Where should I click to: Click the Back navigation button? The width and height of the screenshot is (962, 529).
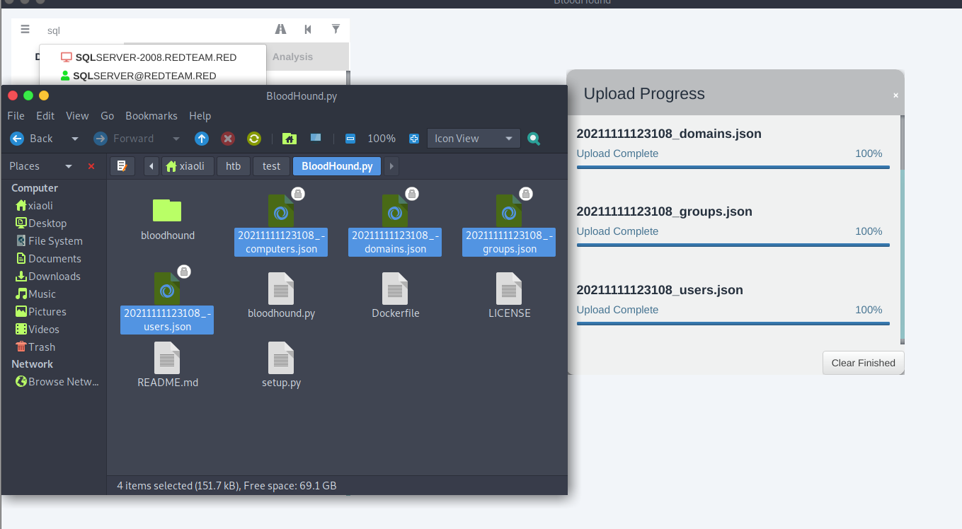pos(33,139)
